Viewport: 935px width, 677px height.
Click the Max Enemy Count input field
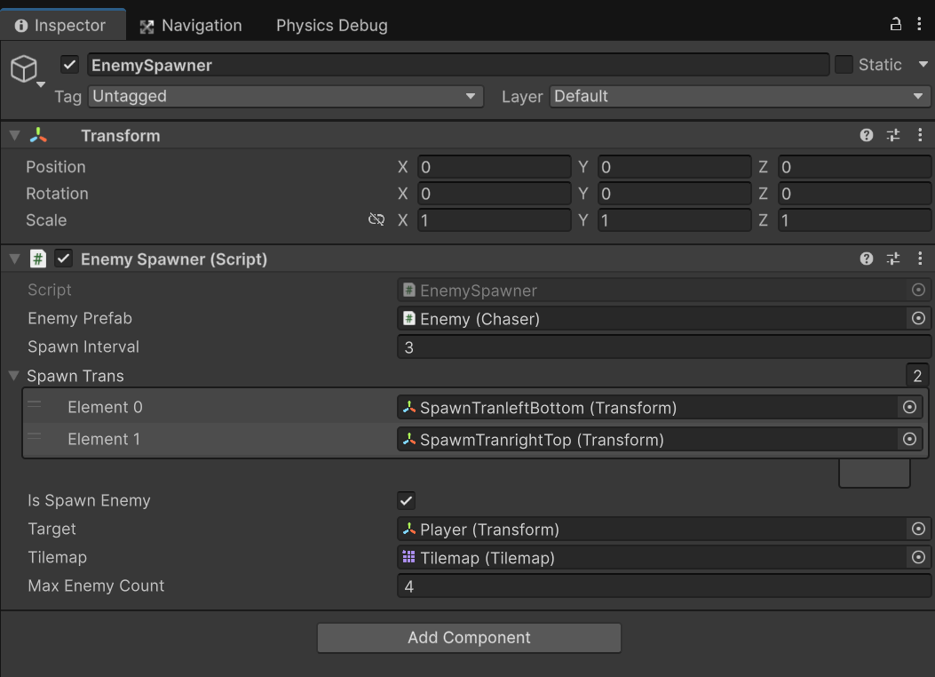point(663,585)
